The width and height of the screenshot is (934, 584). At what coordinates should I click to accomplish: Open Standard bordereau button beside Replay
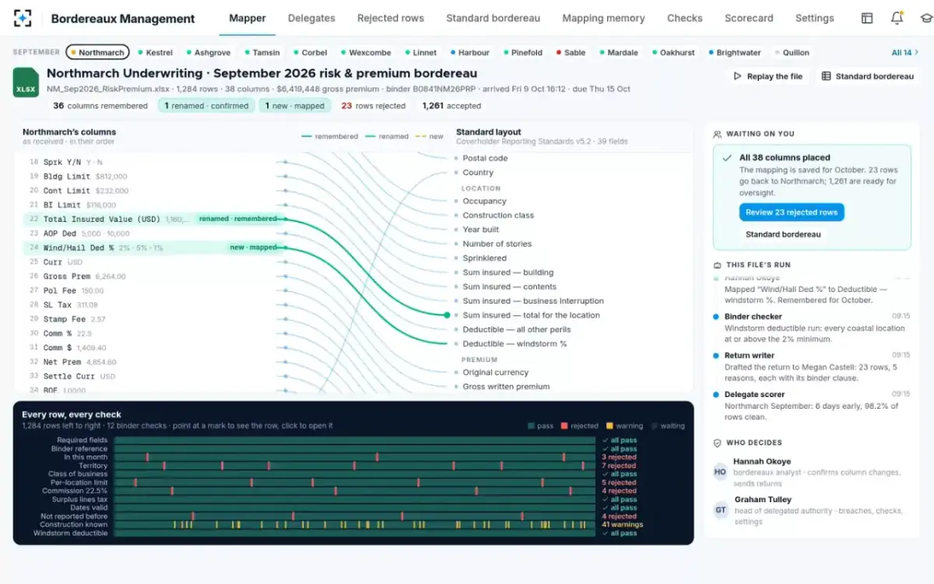coord(868,76)
